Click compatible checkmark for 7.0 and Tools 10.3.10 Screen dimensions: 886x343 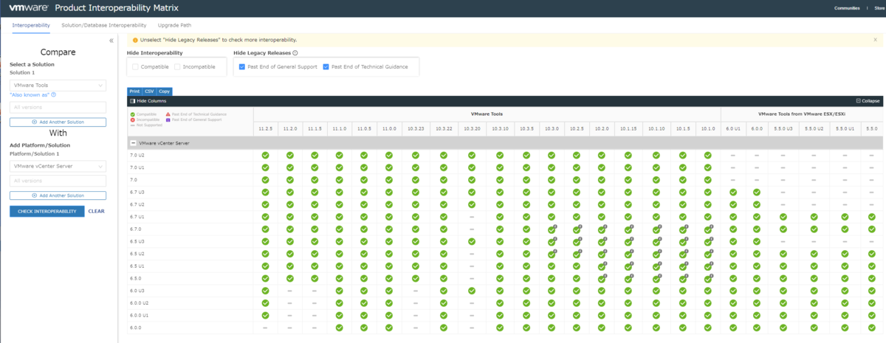pyautogui.click(x=500, y=179)
